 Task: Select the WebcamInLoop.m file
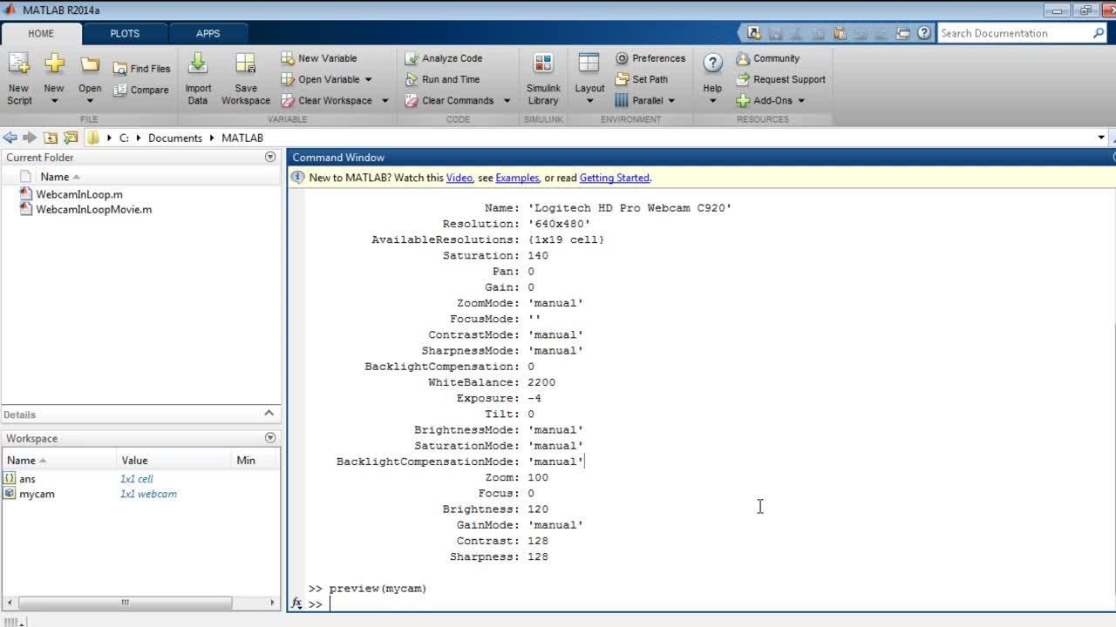(79, 194)
